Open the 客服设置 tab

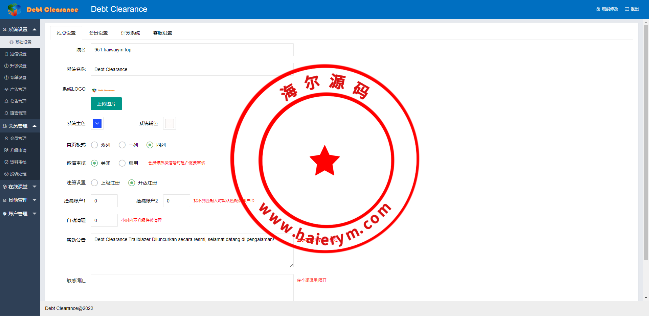(x=162, y=33)
